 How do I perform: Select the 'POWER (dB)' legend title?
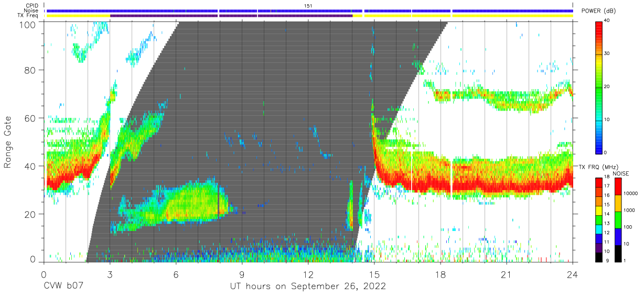[598, 11]
